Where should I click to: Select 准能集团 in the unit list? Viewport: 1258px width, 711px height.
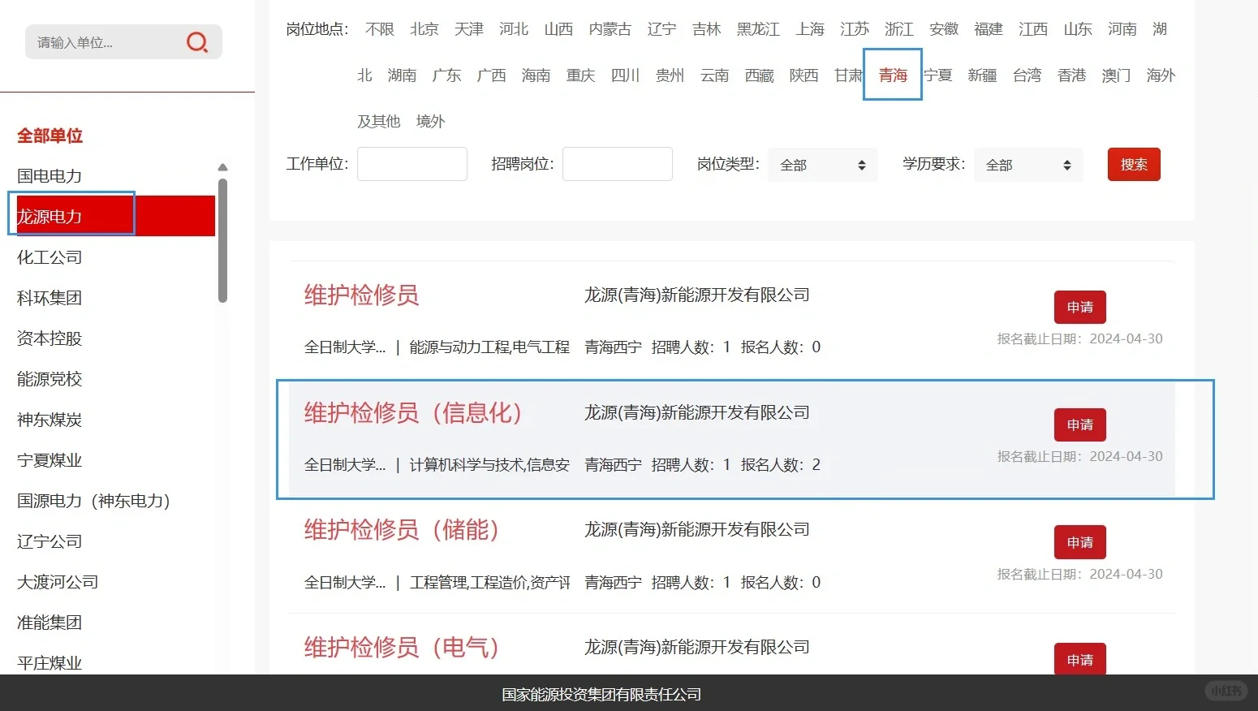coord(50,623)
